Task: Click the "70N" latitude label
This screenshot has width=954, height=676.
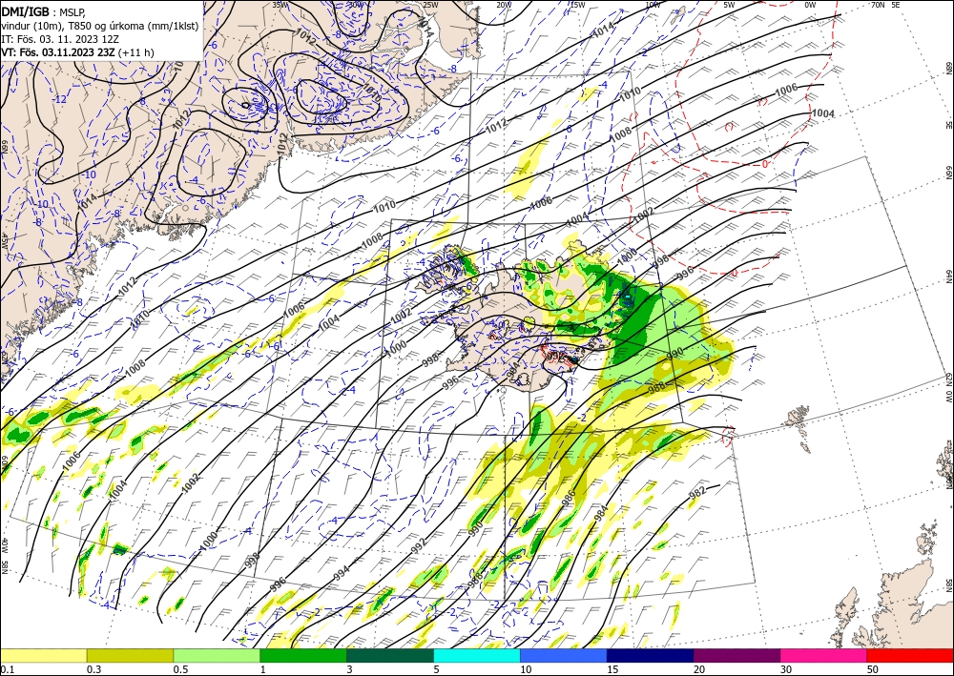Action: coord(878,4)
